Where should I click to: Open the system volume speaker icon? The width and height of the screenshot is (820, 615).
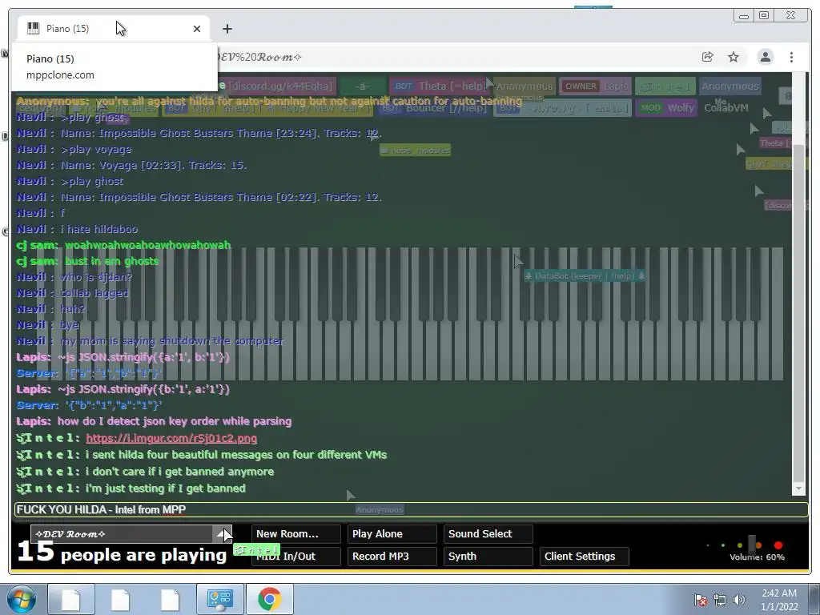coord(738,599)
